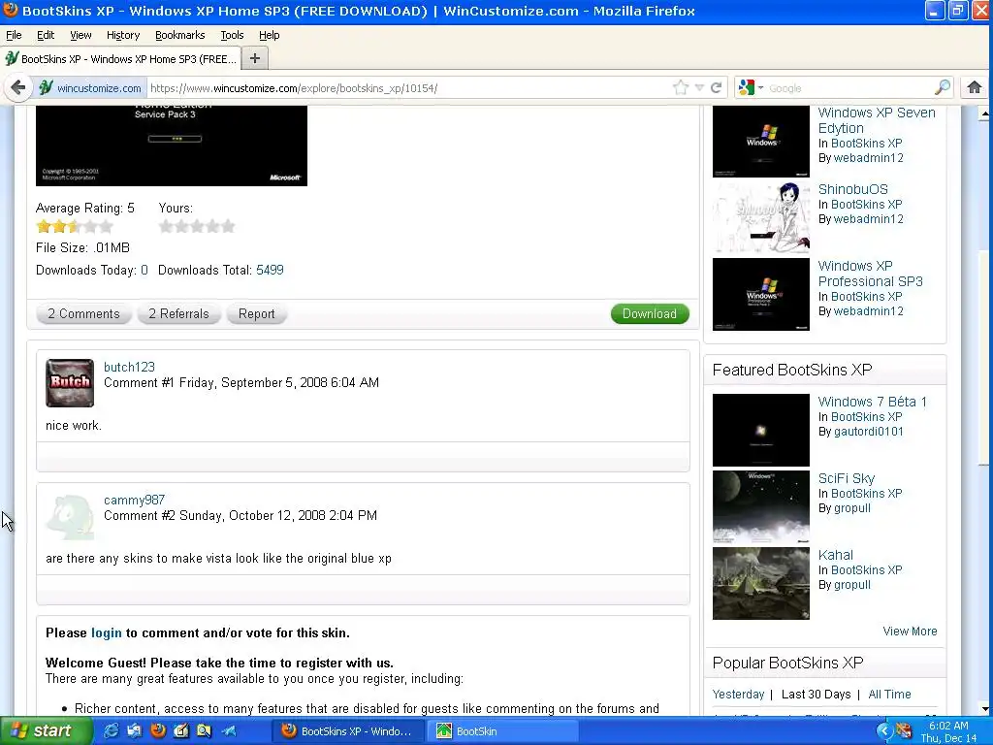Open gautordi0101 author link

(x=868, y=432)
